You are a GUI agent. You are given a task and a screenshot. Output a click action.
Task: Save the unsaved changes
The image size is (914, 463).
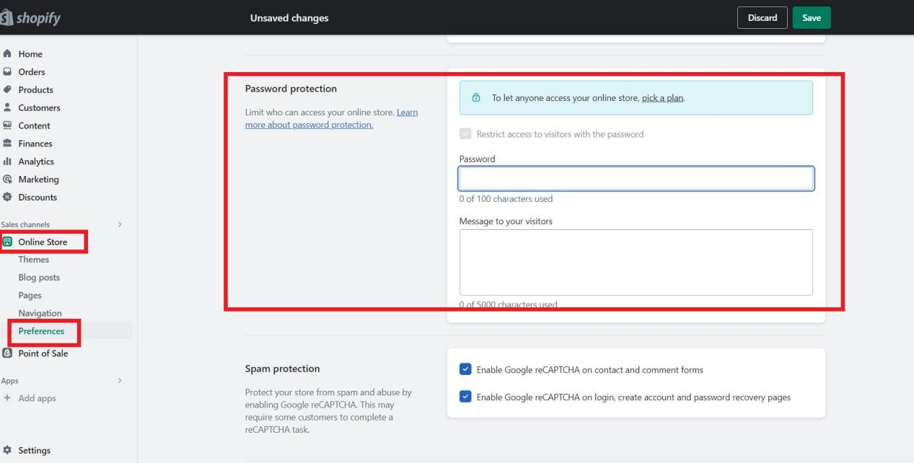click(811, 17)
